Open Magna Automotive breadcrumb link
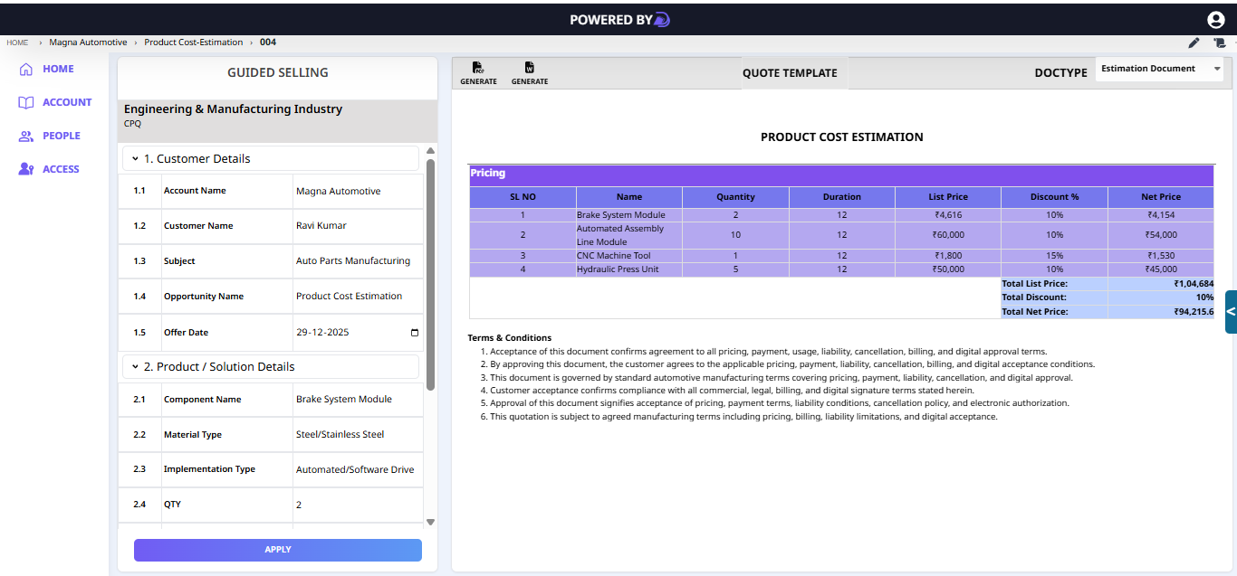1237x576 pixels. tap(88, 42)
